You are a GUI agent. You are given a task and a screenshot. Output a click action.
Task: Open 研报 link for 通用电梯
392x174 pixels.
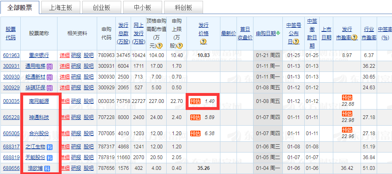tap(76, 66)
